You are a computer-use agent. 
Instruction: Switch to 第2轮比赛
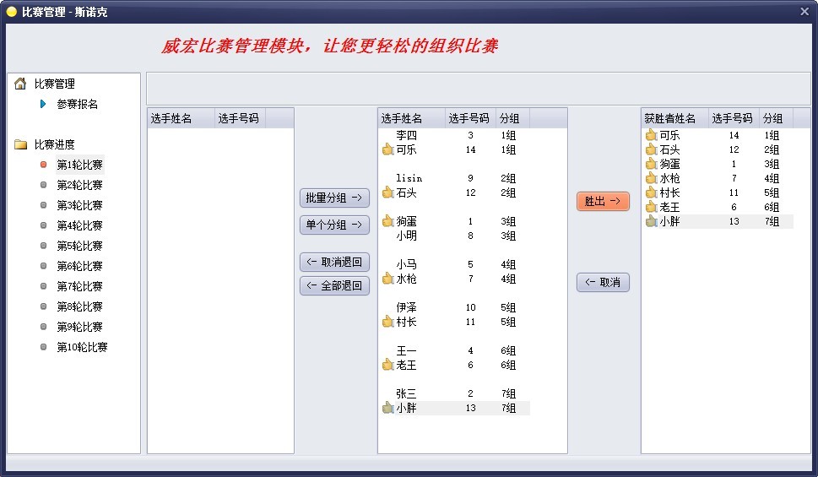point(80,185)
